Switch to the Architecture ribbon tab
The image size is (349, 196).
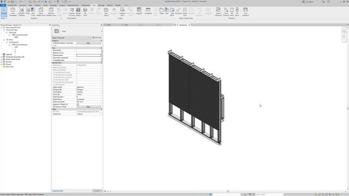(x=12, y=5)
